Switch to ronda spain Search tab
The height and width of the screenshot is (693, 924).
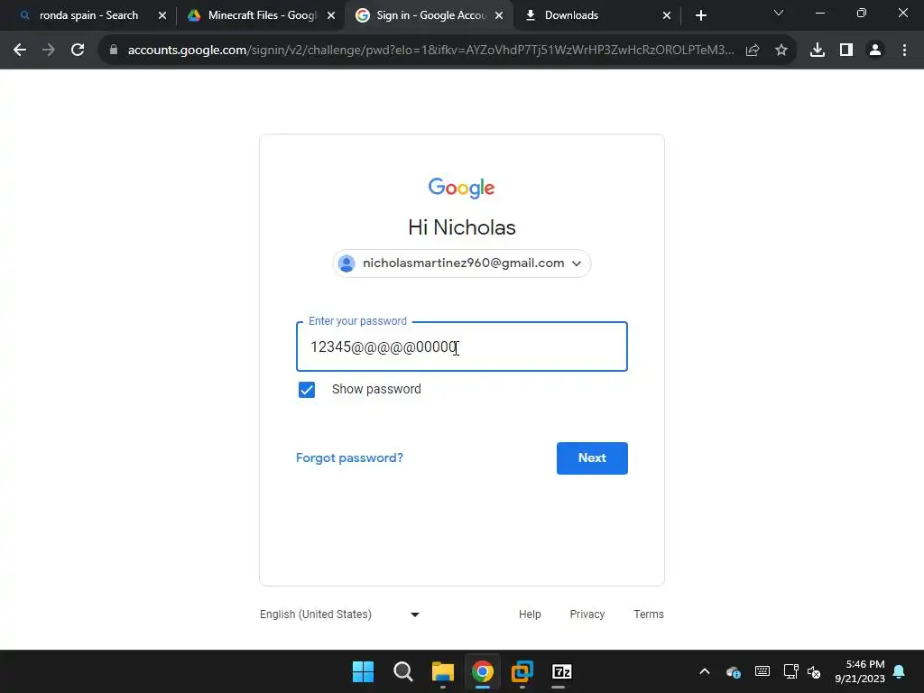pyautogui.click(x=88, y=15)
